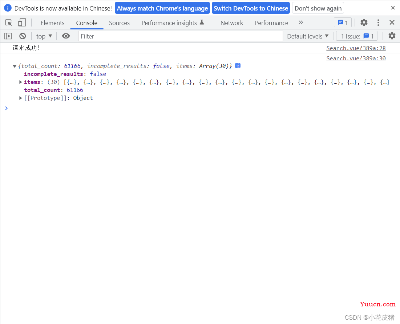Viewport: 400px width, 324px height.
Task: Expand the [[Prototype]] Object row
Action: (21, 98)
